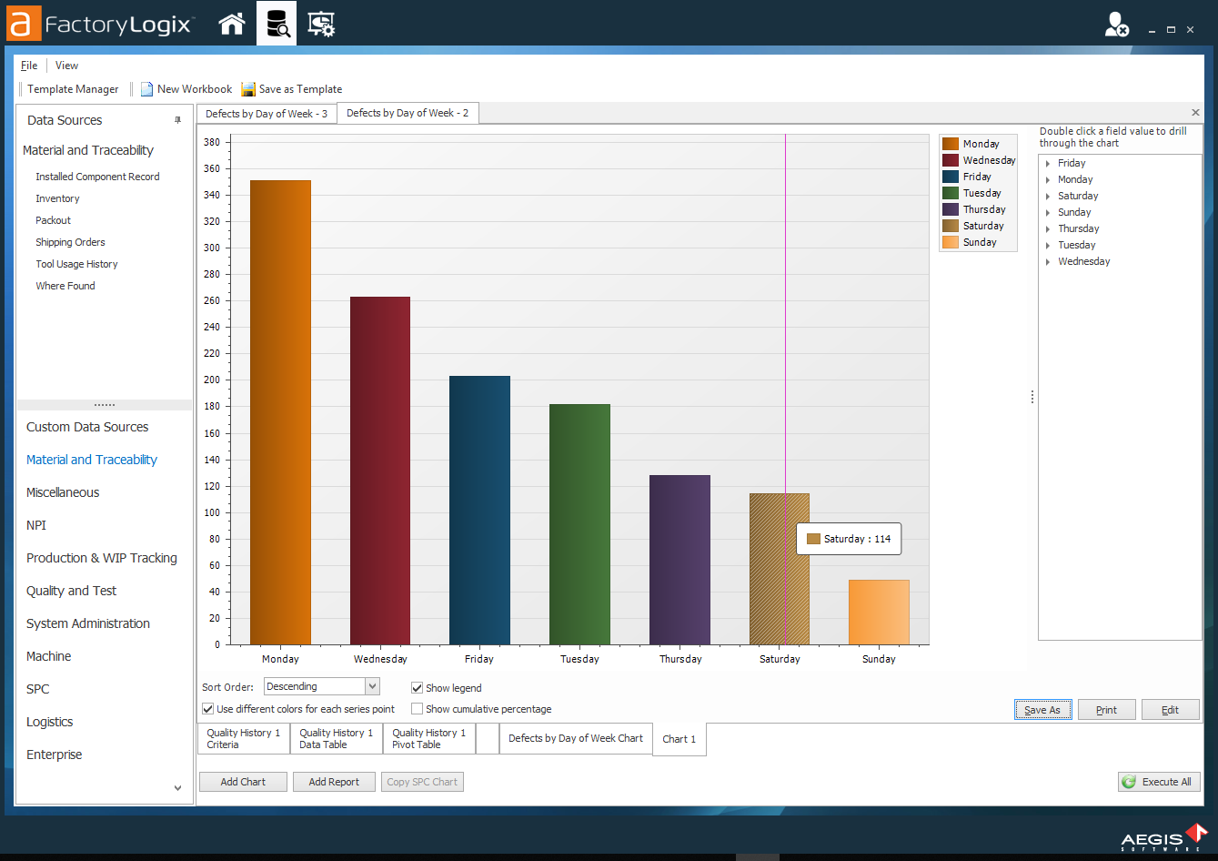This screenshot has width=1218, height=861.
Task: Click the Monday color swatch in legend
Action: [951, 144]
